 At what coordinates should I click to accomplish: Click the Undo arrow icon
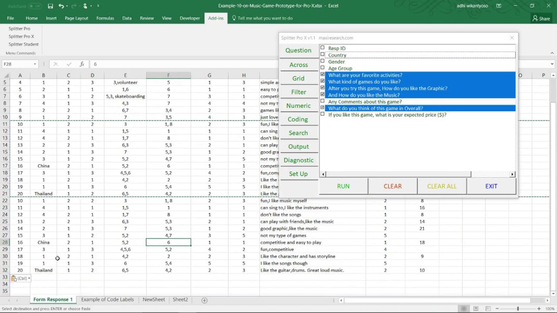coord(61,6)
